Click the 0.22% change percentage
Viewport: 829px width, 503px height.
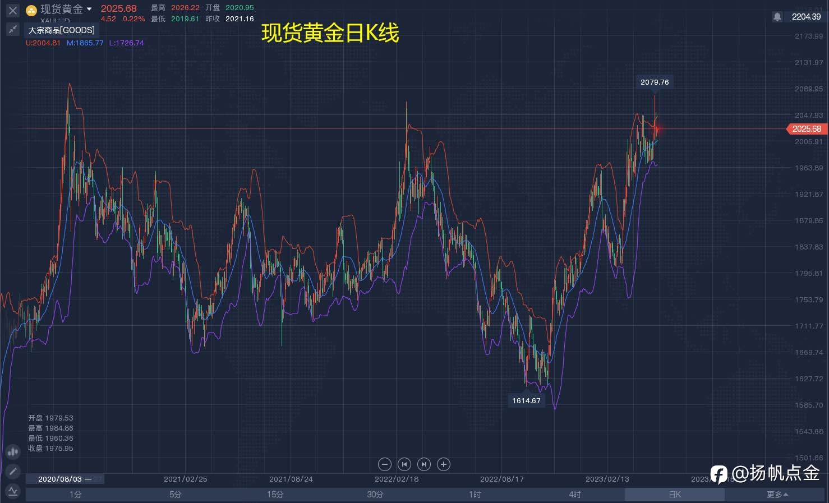tap(134, 19)
